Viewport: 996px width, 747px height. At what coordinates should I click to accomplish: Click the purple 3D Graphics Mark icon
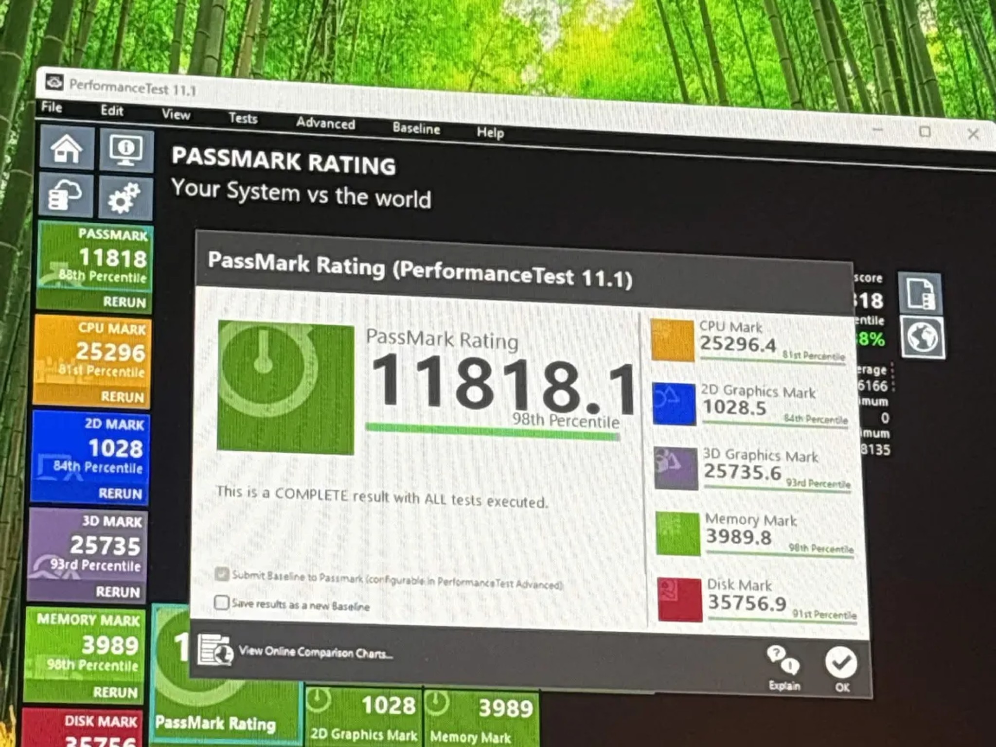[x=676, y=468]
